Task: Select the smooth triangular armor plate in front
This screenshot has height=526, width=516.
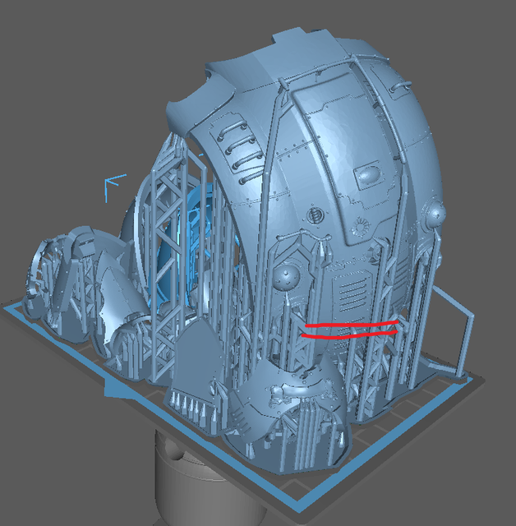Action: click(197, 359)
